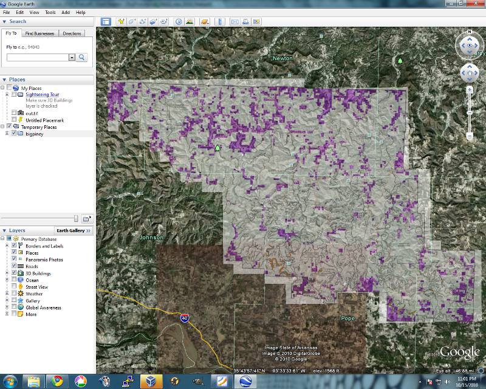Open Google Chrome from the taskbar

tap(57, 380)
